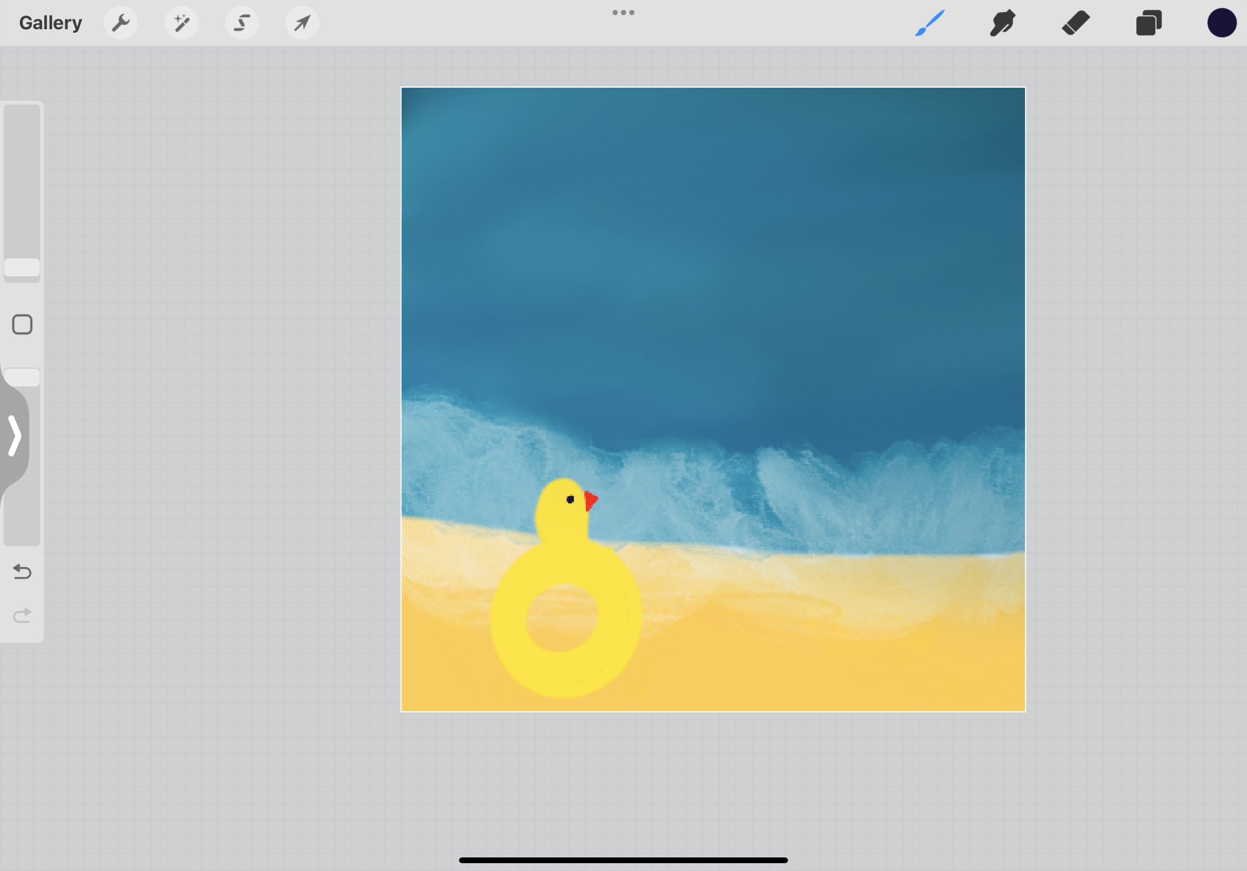
Task: Tap the home indicator bar
Action: tap(623, 860)
